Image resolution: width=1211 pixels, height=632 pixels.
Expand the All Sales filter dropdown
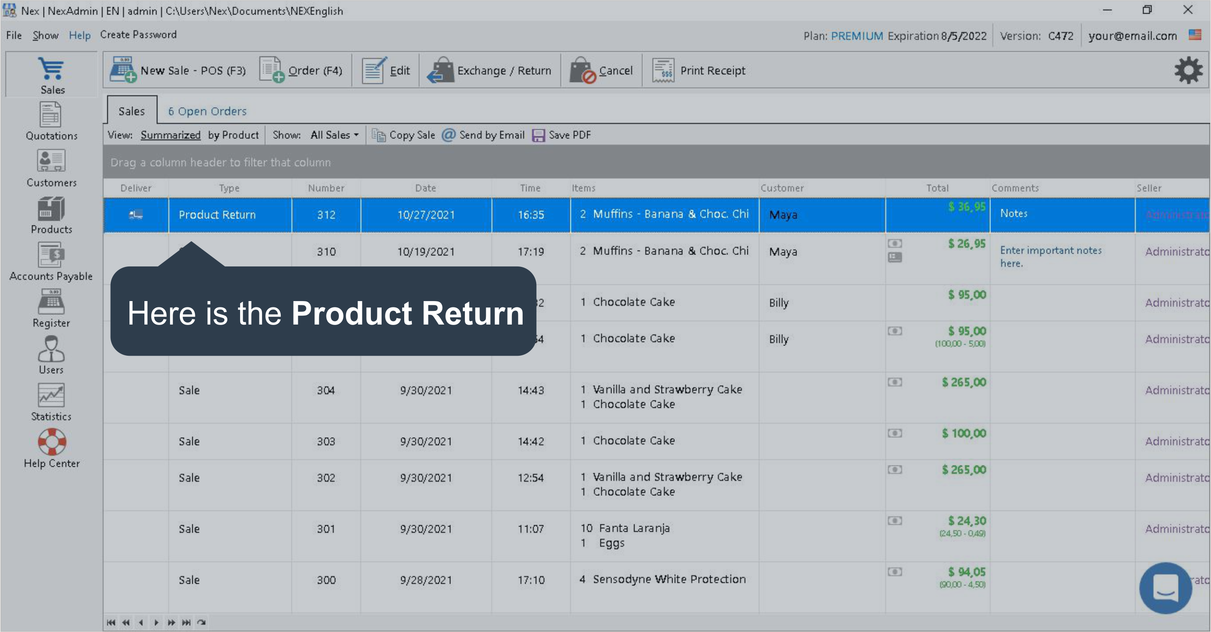[x=334, y=135]
